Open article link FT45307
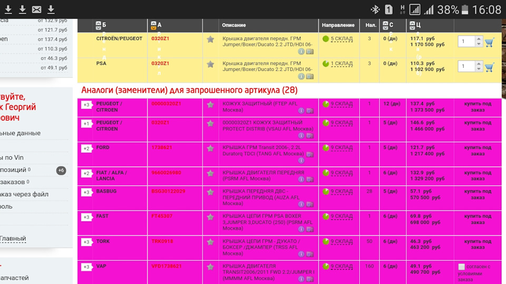 click(162, 216)
